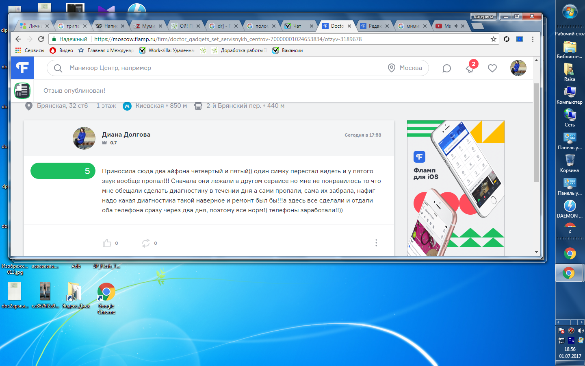Switch to the 'трипа' Google tab
Image resolution: width=585 pixels, height=366 pixels.
tap(72, 26)
